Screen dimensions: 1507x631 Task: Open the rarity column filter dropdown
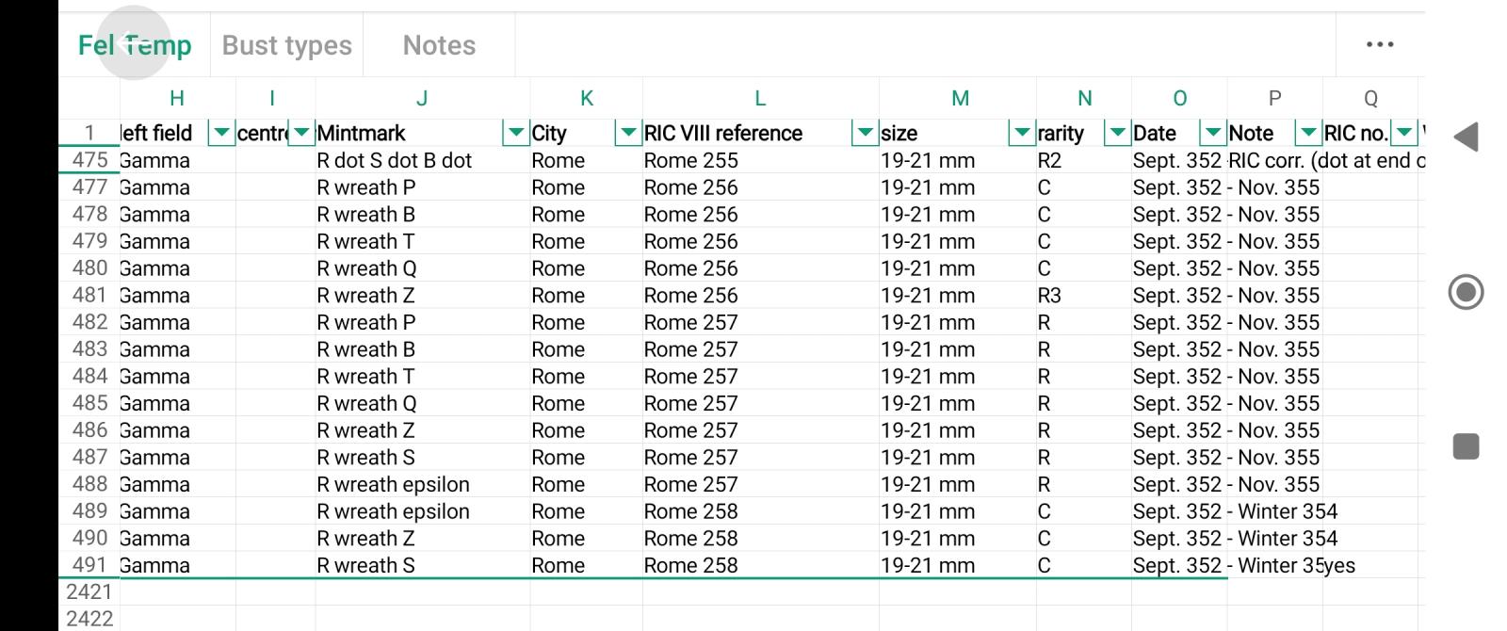point(1117,133)
